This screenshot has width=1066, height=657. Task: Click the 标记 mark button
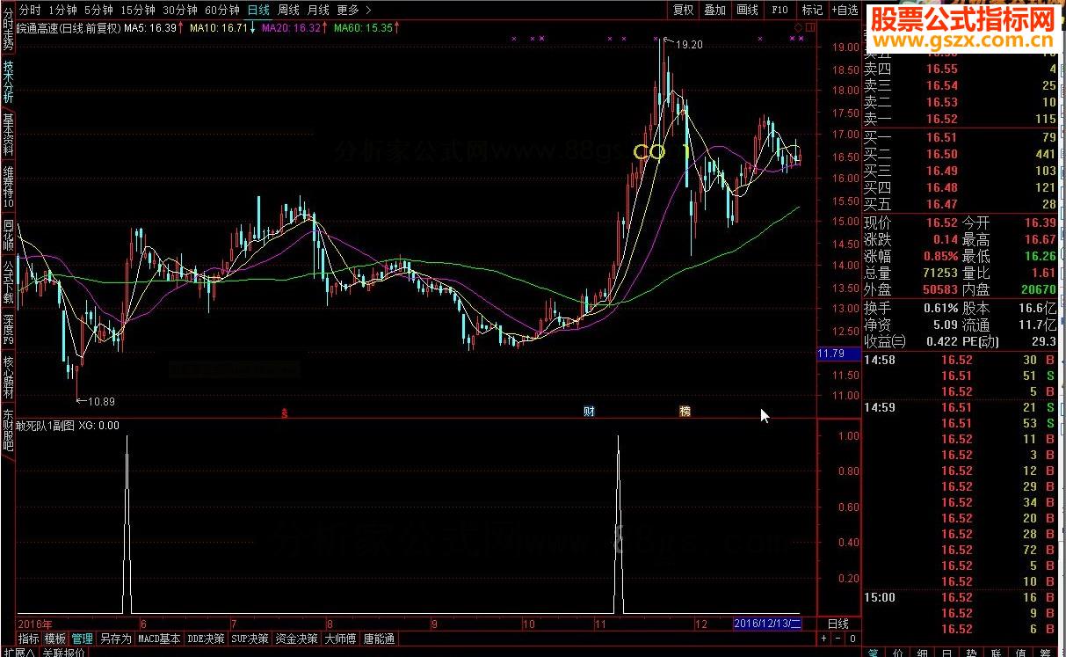(x=811, y=10)
